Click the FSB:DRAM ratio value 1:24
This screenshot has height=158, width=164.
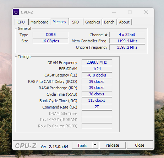(97, 69)
